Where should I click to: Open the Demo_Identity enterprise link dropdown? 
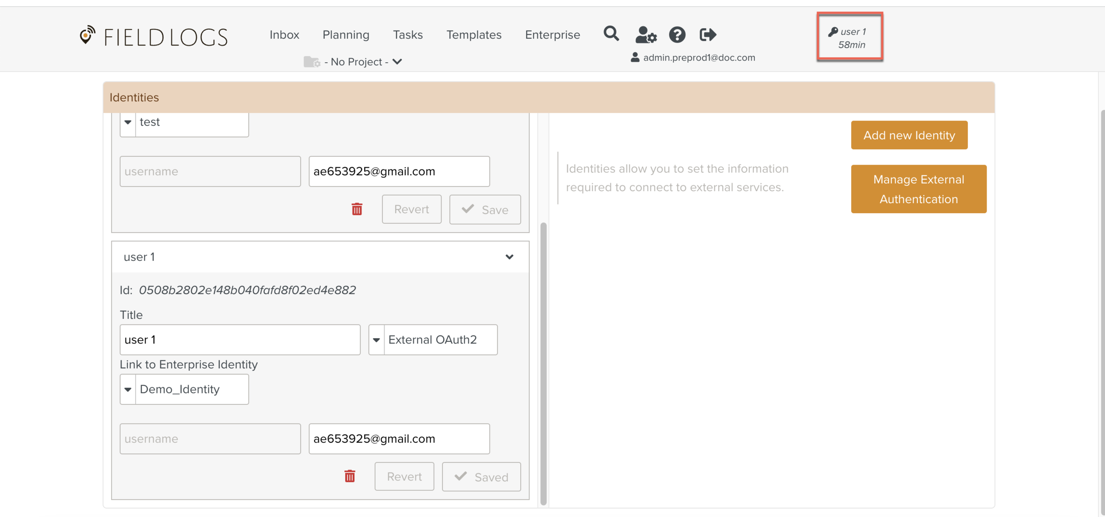click(128, 389)
